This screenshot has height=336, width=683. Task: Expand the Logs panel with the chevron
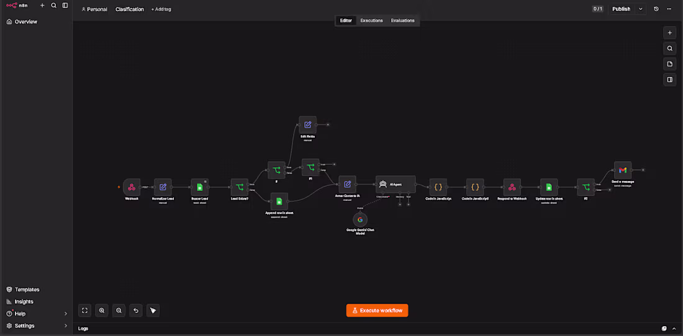(675, 329)
